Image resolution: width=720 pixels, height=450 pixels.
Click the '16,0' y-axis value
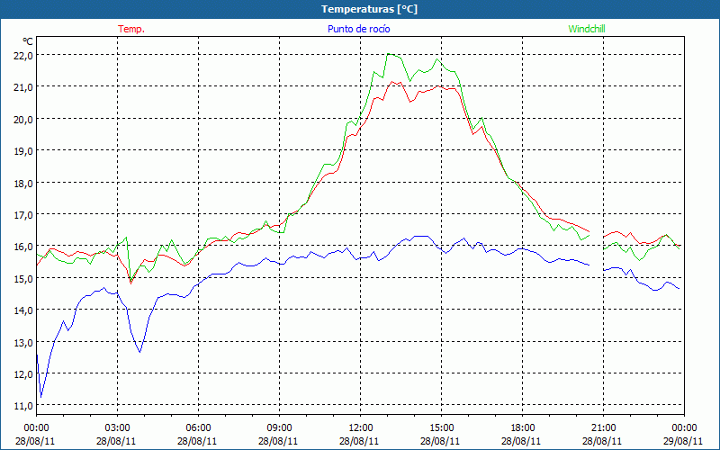point(23,247)
